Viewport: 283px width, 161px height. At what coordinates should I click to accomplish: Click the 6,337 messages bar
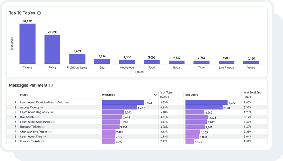(120, 107)
